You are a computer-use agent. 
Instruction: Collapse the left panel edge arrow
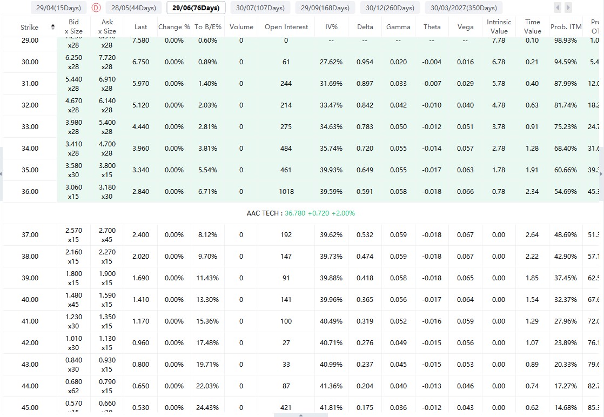[x=1, y=174]
